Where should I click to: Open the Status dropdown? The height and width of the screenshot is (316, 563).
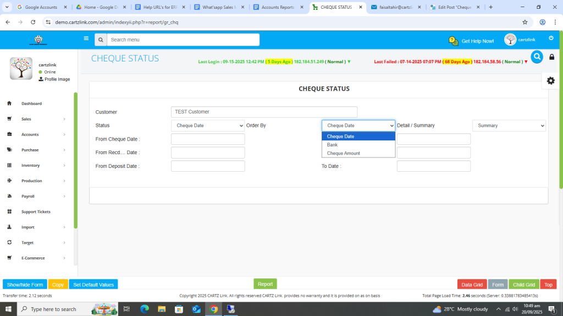pyautogui.click(x=207, y=126)
